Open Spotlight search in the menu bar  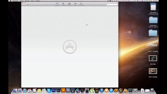[x=154, y=1]
